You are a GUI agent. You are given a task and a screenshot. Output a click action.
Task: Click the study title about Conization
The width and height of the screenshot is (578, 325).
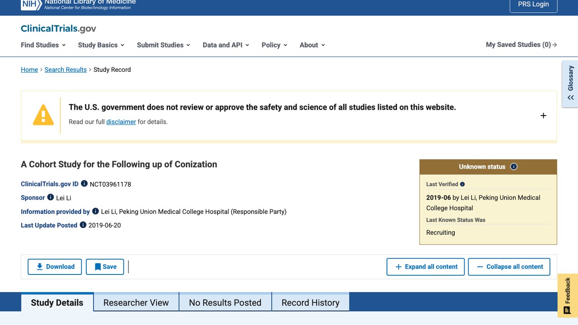[x=119, y=164]
